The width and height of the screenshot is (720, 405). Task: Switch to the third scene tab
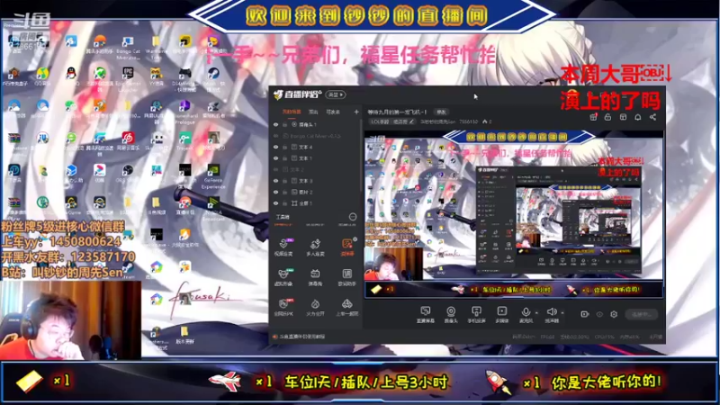tap(333, 112)
